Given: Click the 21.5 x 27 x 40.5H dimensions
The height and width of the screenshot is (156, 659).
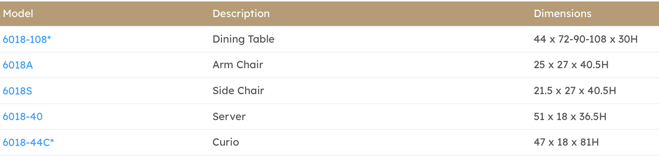Looking at the screenshot, I should click(575, 91).
